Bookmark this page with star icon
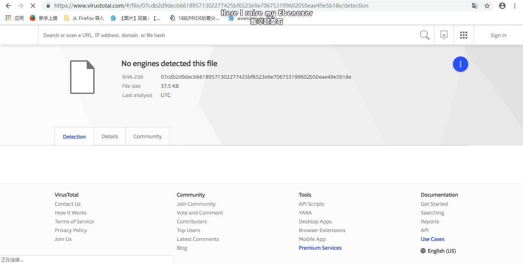 coord(487,6)
